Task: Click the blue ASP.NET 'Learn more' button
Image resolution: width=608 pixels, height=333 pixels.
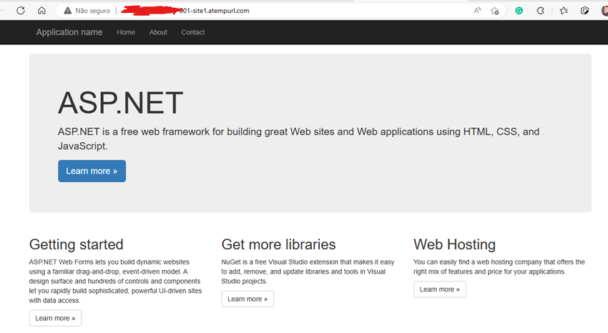Action: click(92, 171)
